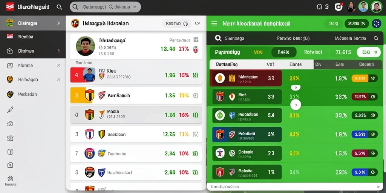Toggle the blue pill switch in Prosibita row
The height and width of the screenshot is (193, 386).
365,134
